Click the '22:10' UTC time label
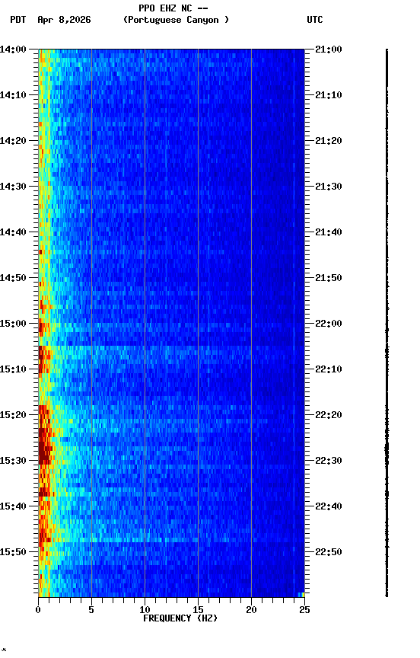The image size is (420, 658). click(329, 369)
